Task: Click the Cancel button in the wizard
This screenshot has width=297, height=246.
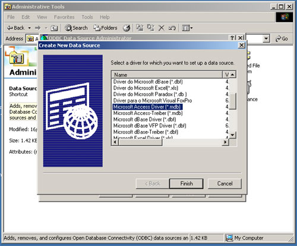Action: tap(225, 184)
